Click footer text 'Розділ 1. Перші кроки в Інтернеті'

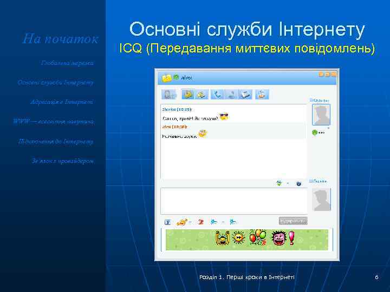[247, 277]
